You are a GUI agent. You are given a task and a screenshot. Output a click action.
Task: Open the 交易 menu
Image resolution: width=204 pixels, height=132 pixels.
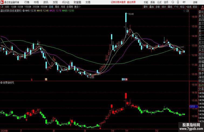tap(88, 2)
